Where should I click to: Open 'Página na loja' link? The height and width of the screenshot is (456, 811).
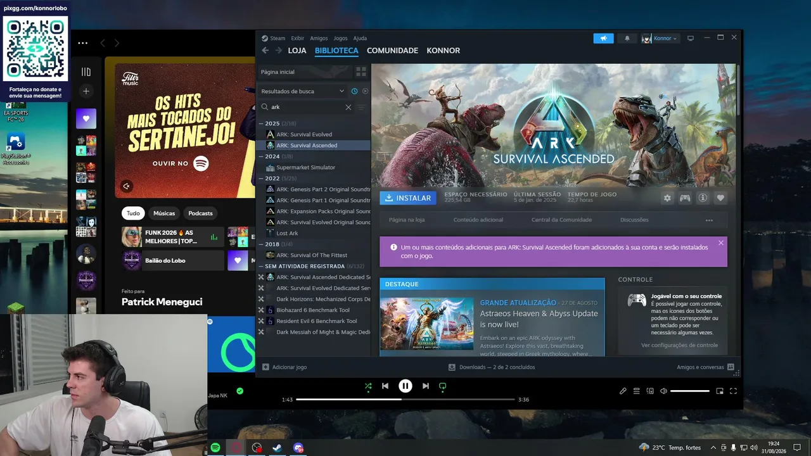tap(407, 220)
